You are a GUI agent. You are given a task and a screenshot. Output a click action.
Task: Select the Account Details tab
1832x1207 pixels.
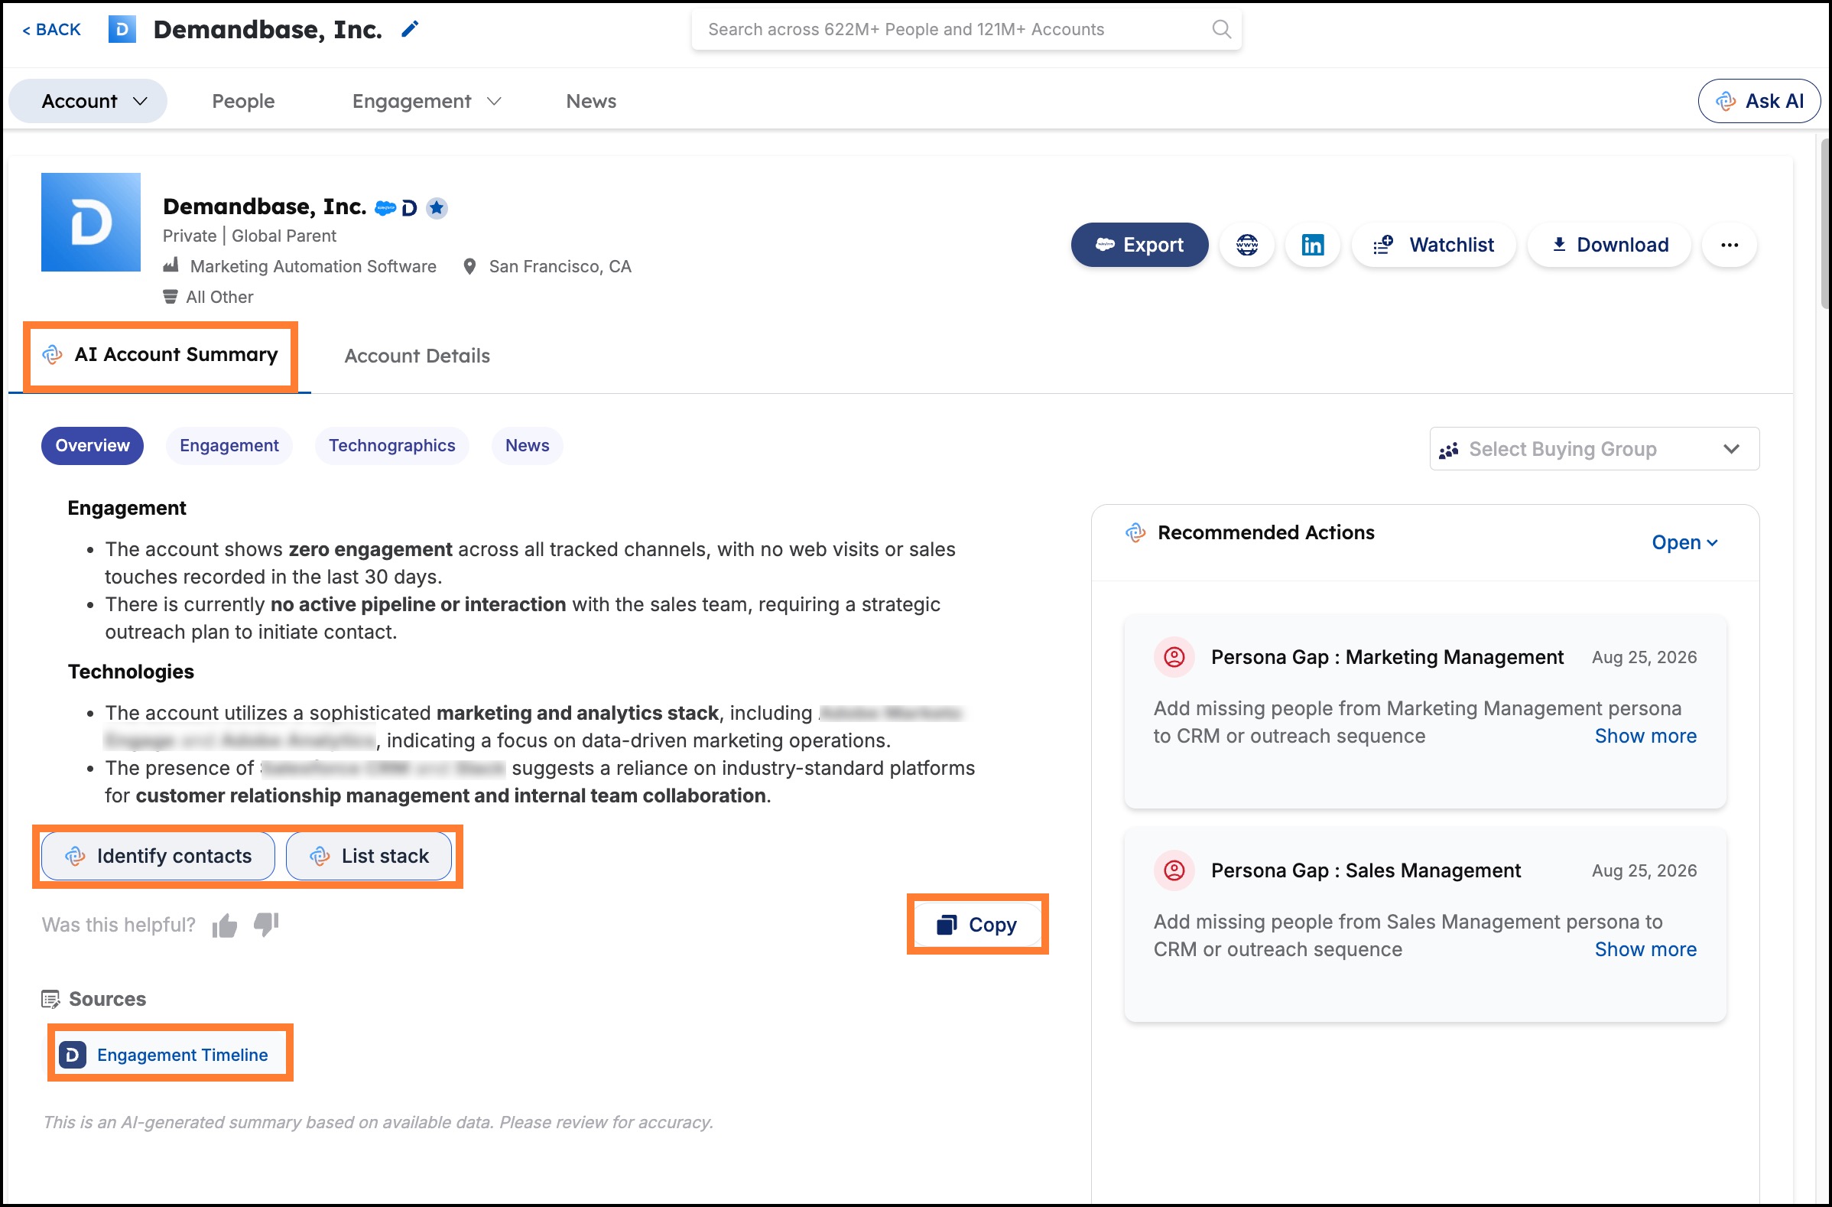pyautogui.click(x=417, y=356)
